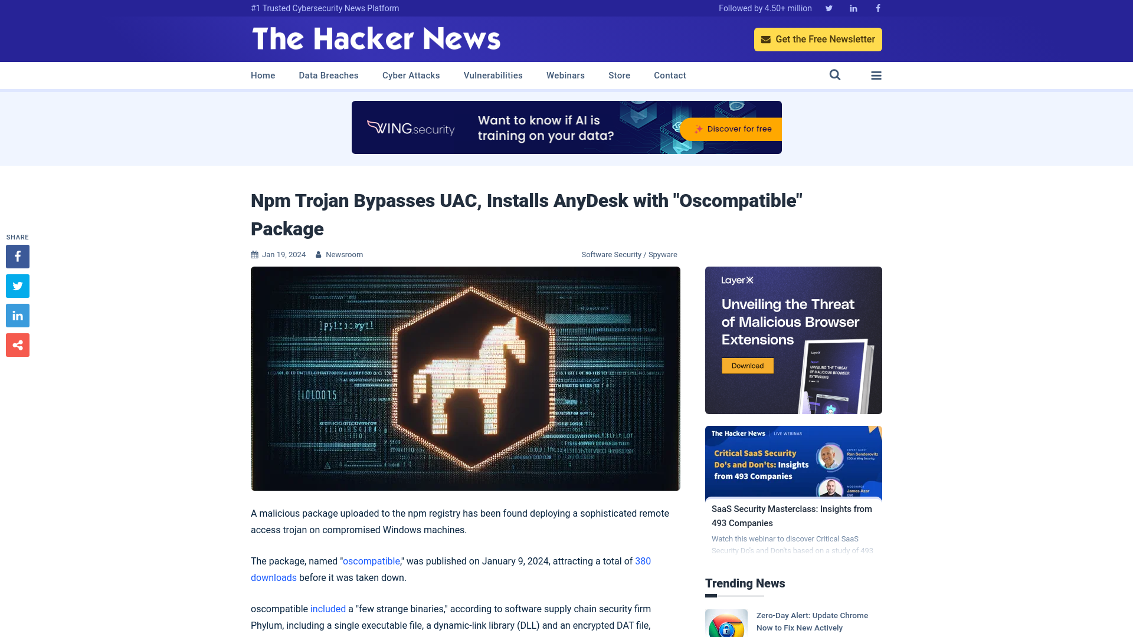The height and width of the screenshot is (637, 1133).
Task: Expand the Store navigation dropdown
Action: click(618, 75)
